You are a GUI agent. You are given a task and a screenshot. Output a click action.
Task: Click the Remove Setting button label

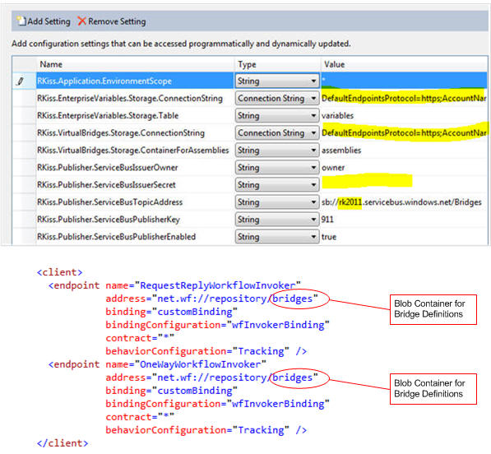pyautogui.click(x=117, y=21)
